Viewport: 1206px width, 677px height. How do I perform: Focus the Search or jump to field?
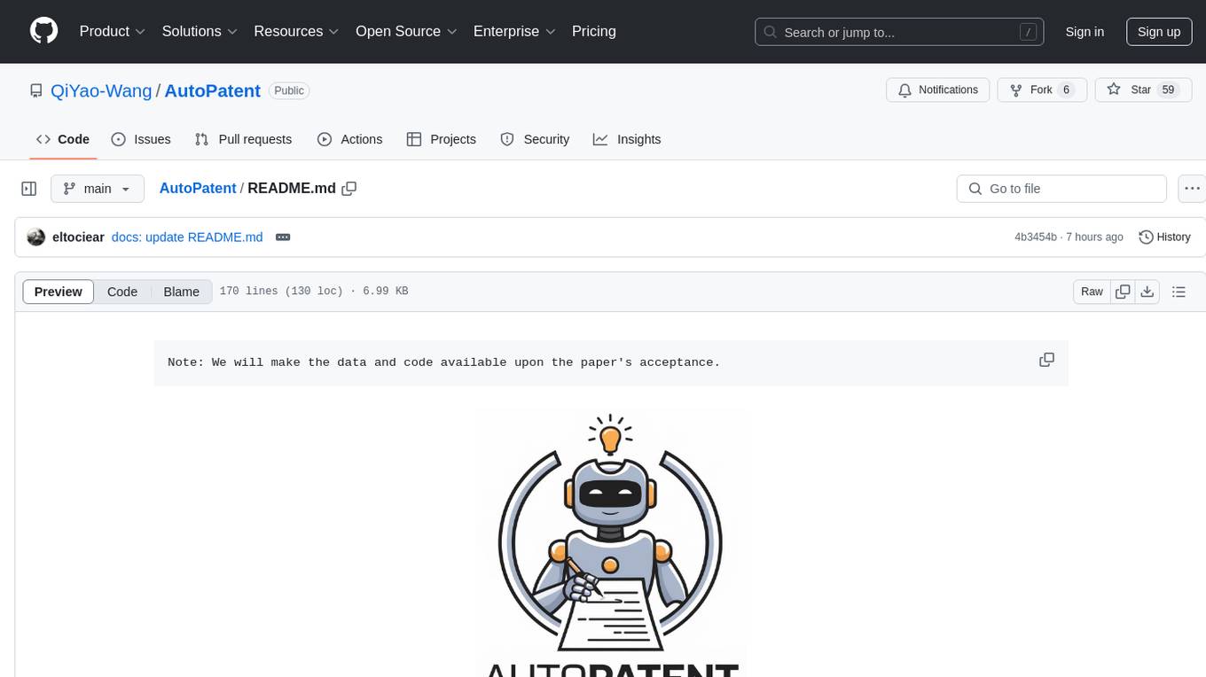[x=899, y=32]
